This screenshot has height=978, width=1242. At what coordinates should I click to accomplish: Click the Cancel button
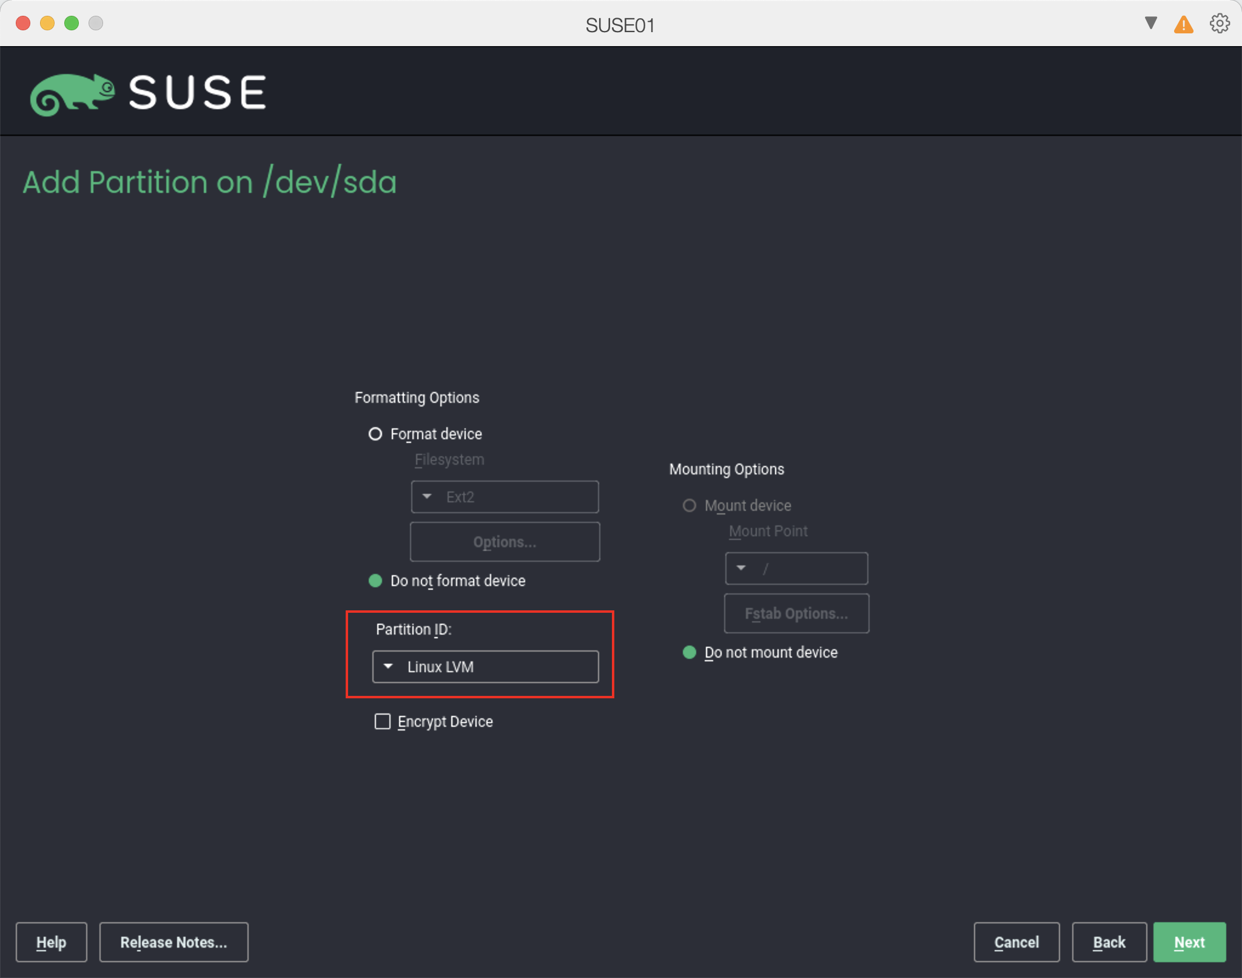coord(1016,942)
